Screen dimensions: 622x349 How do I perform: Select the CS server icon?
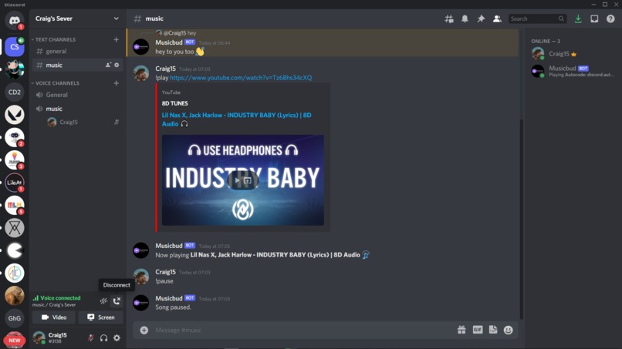click(15, 47)
